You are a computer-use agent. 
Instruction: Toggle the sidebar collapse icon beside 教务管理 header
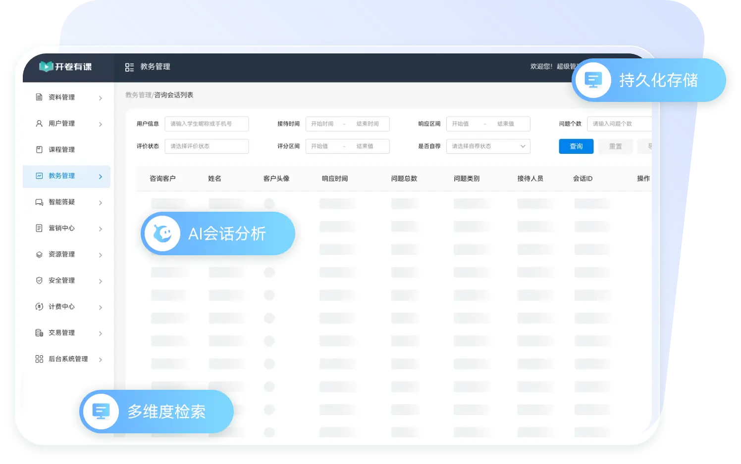click(x=129, y=67)
